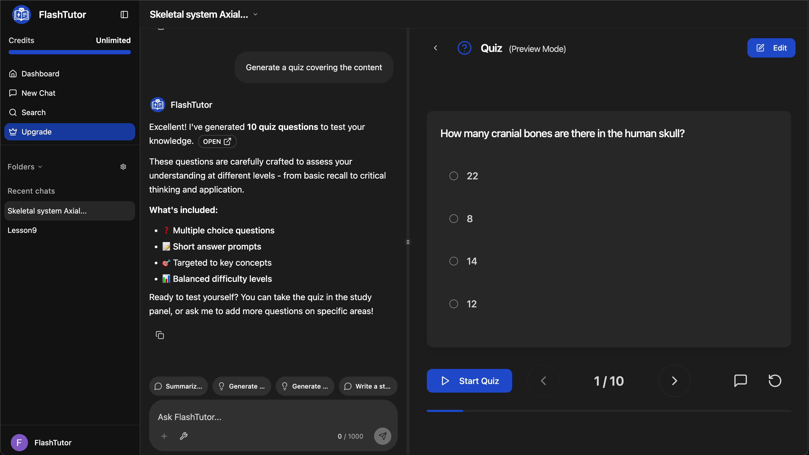Collapse the sidebar panel icon
Viewport: 809px width, 455px height.
(x=124, y=15)
